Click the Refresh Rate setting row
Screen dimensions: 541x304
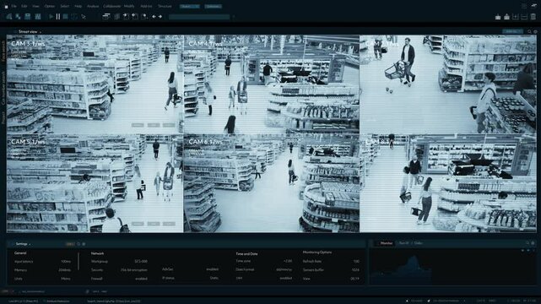coord(331,261)
